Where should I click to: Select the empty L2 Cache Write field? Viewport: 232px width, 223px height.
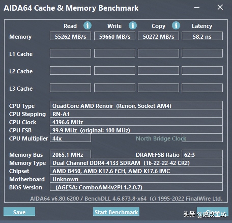pyautogui.click(x=114, y=71)
